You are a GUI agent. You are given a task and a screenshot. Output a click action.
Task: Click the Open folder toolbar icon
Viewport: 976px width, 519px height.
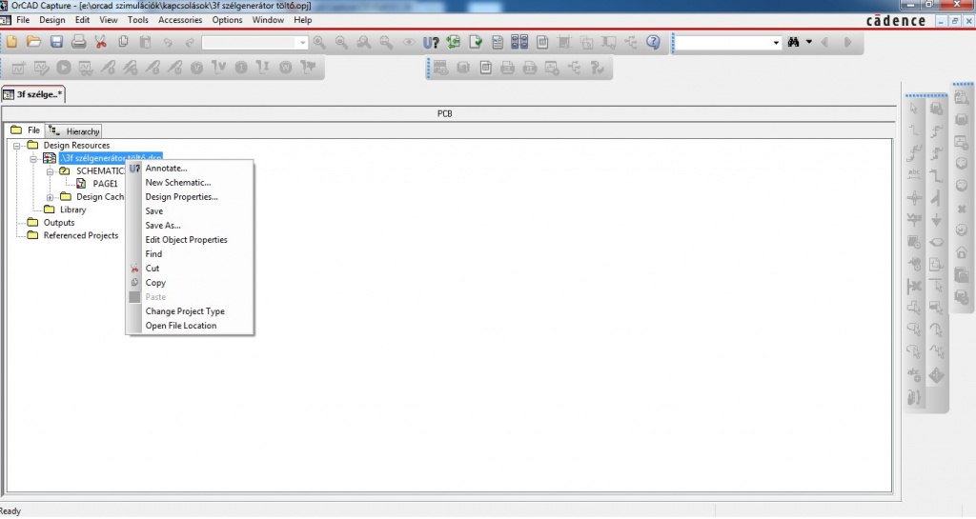click(33, 42)
